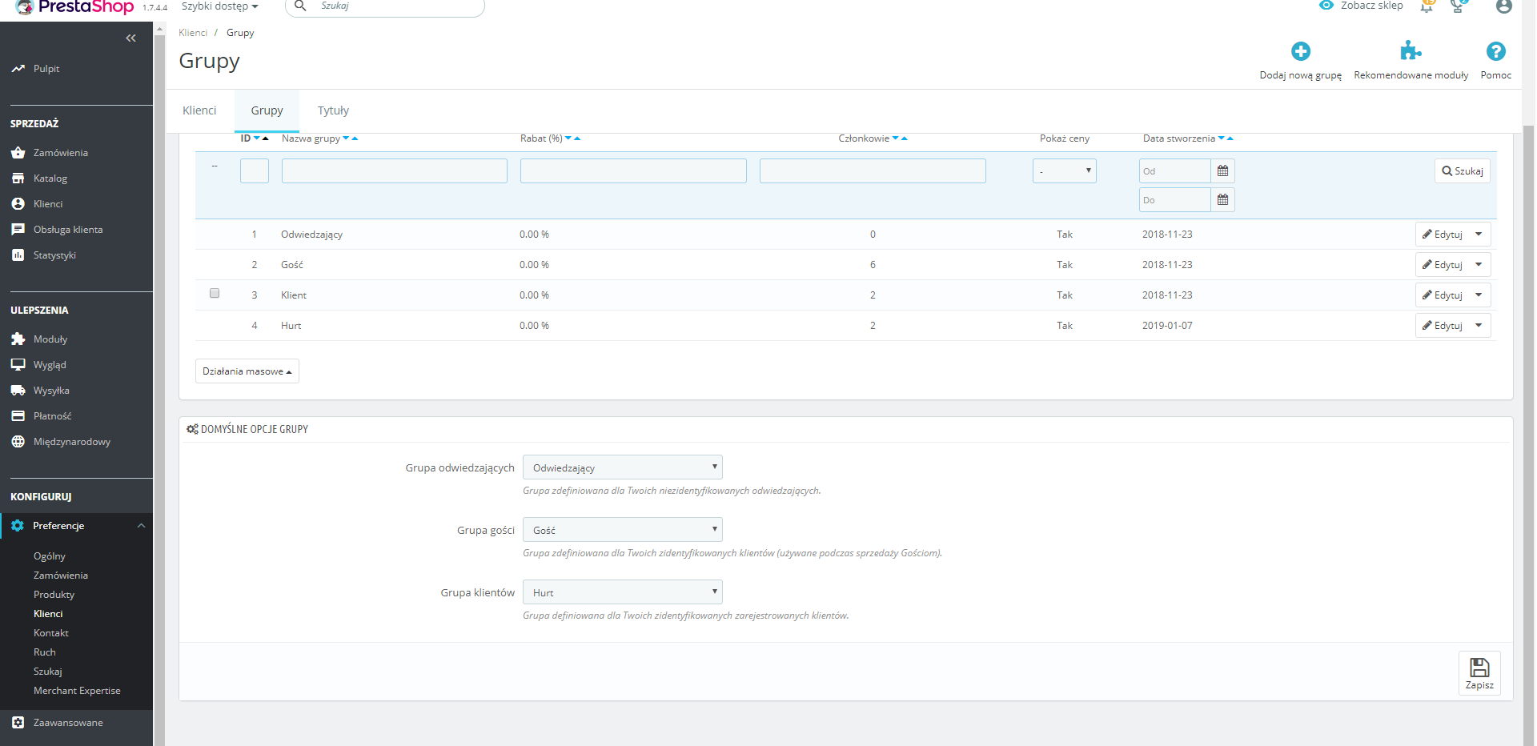Open Ogólny in the Preferencje submenu
This screenshot has width=1537, height=746.
[x=50, y=556]
